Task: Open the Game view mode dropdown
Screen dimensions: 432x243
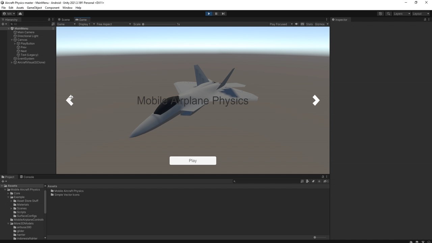Action: [66, 24]
